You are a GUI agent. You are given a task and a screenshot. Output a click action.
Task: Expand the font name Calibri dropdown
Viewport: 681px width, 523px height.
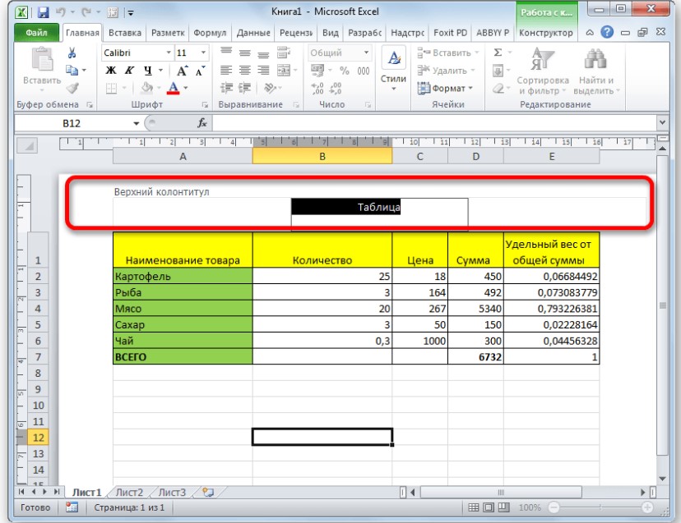pos(167,53)
